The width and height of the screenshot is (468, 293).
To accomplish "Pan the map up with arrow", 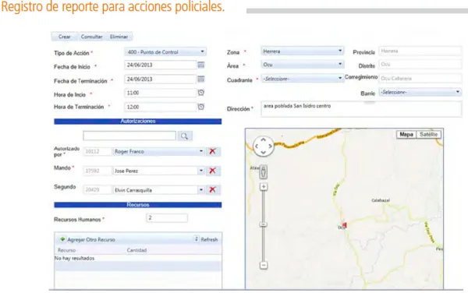I will tap(264, 139).
